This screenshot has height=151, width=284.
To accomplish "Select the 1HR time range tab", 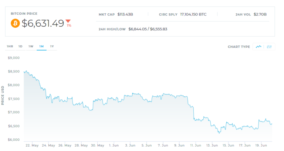I will tap(10, 47).
